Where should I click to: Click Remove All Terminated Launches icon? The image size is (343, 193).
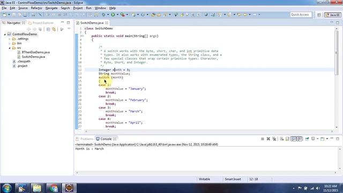(274, 139)
